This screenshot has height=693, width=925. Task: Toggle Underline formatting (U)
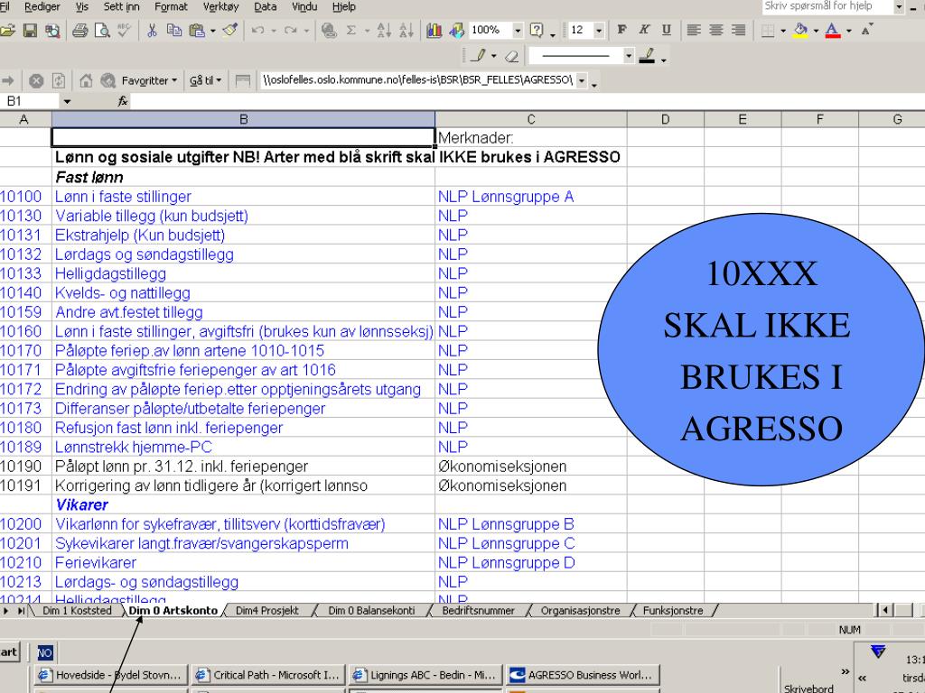(667, 30)
